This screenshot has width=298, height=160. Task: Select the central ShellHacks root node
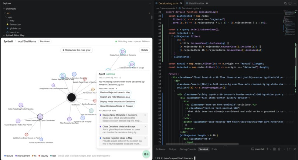coord(71,97)
